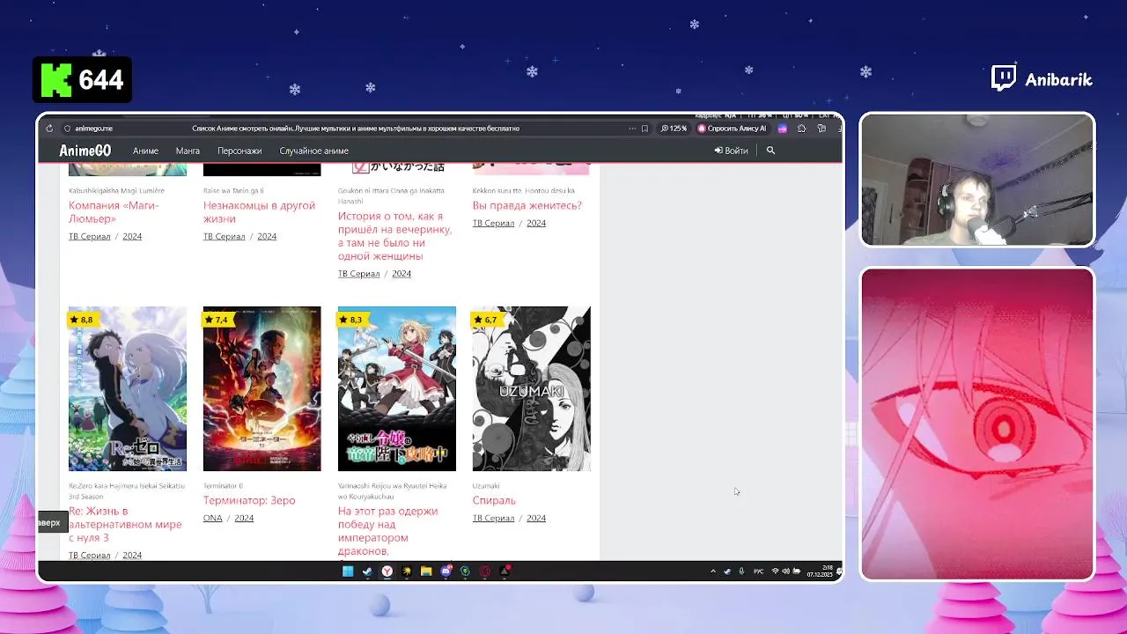Open File Explorer from the taskbar
This screenshot has width=1127, height=634.
(x=426, y=571)
